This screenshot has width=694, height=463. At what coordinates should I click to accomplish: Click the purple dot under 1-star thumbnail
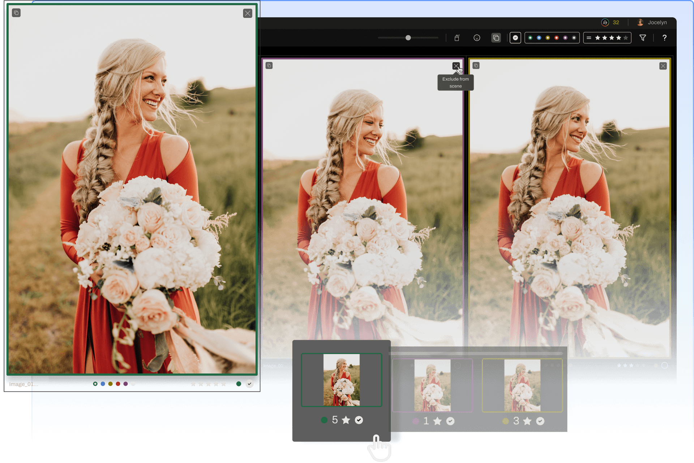click(x=416, y=421)
